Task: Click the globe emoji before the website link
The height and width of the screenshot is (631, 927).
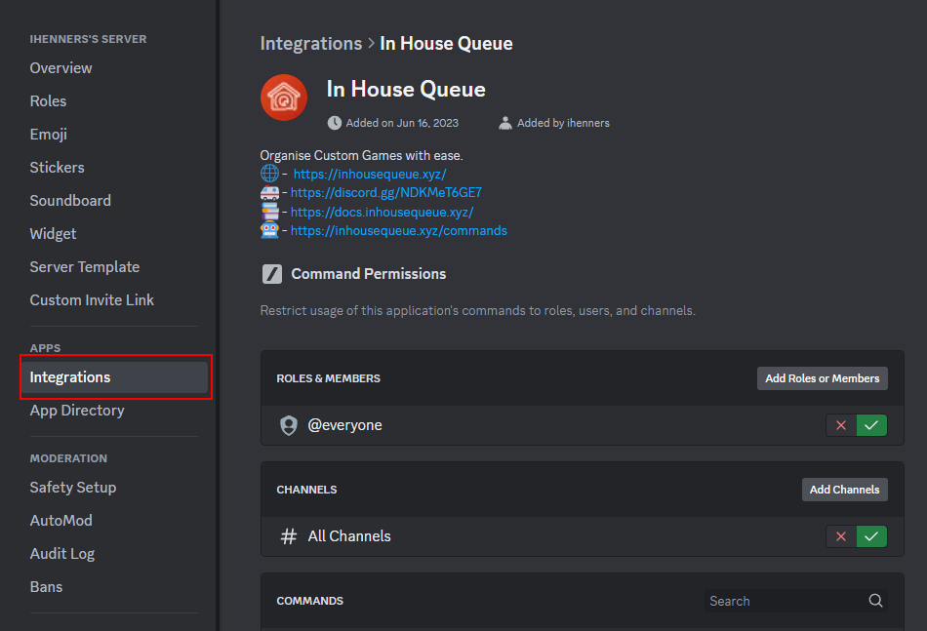Action: [x=269, y=174]
